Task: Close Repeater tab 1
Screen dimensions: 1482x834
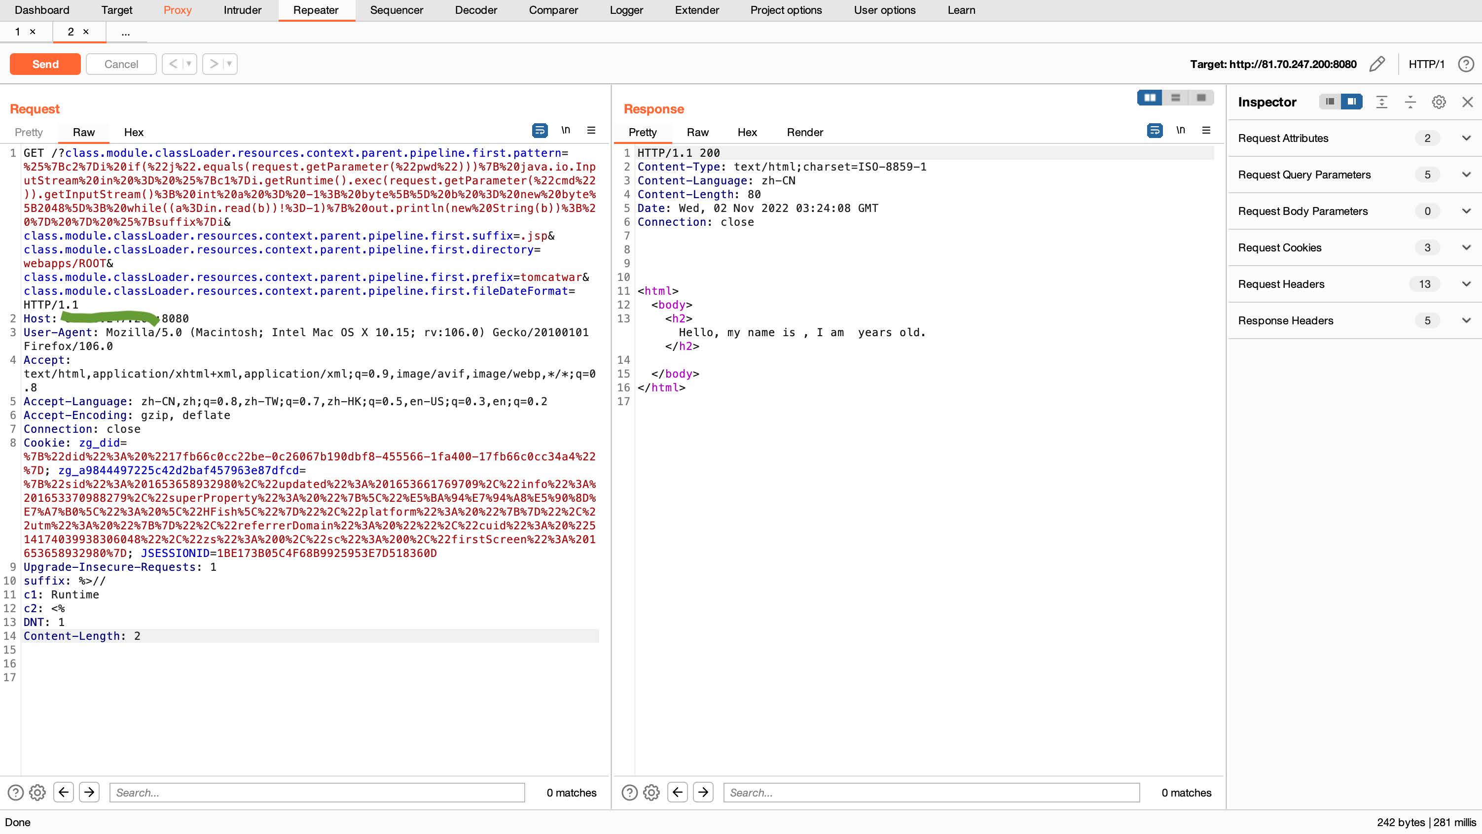Action: [x=33, y=32]
